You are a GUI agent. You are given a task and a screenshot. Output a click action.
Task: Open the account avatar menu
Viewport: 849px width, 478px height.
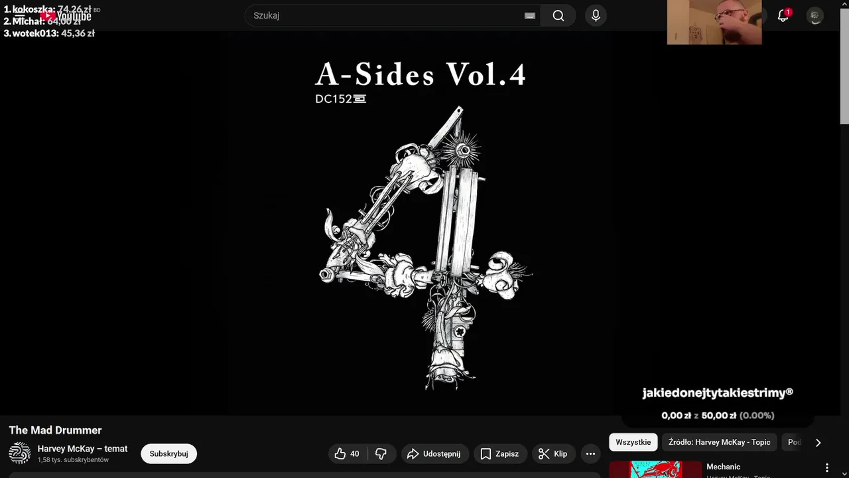[815, 16]
